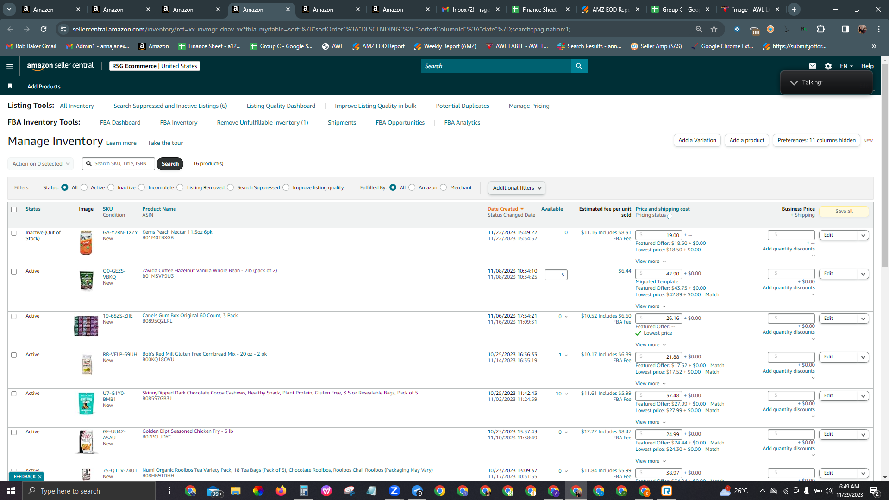Click the page vertical scrollbar thumb
This screenshot has height=500, width=889.
885,165
